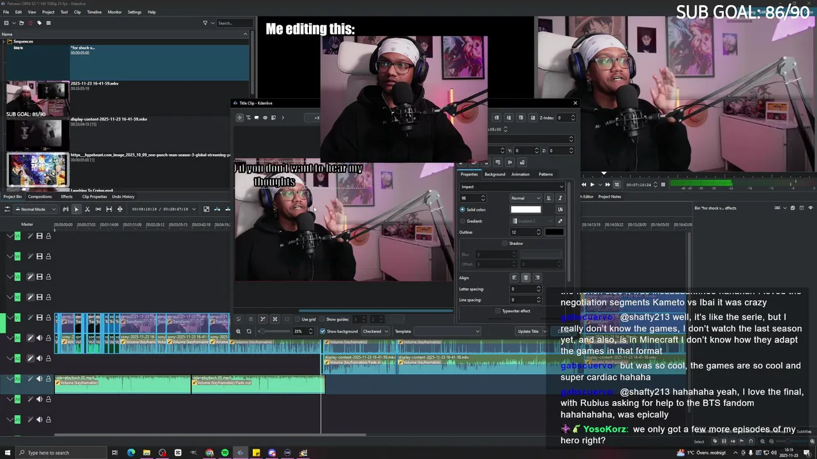Select the Add Ellipse tool in Title Clip
Viewport: 817px width, 459px height.
click(x=265, y=117)
